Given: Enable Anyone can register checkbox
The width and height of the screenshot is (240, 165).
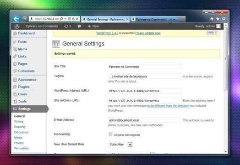Looking at the screenshot, I should pyautogui.click(x=110, y=134).
